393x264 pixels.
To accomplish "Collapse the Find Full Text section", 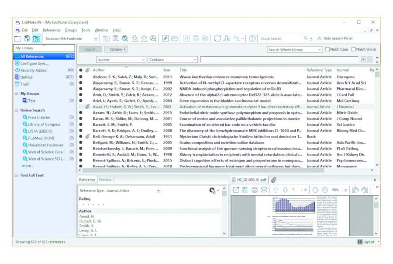I will 16,175.
